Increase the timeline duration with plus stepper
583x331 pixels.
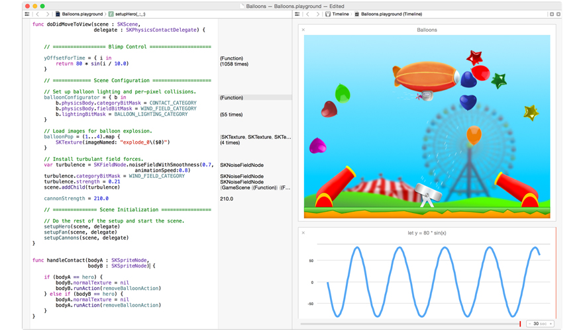pyautogui.click(x=551, y=324)
